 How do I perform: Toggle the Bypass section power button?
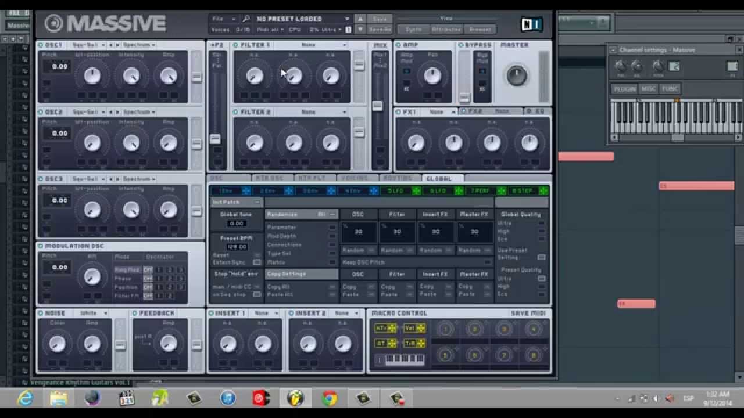click(x=461, y=45)
